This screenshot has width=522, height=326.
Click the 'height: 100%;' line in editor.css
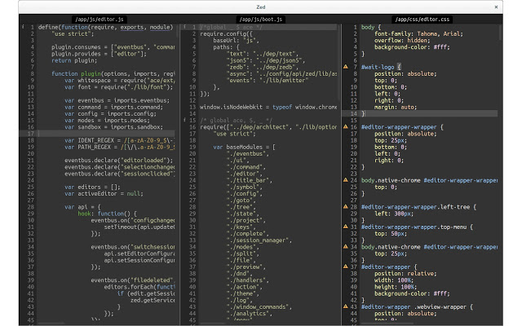tap(396, 287)
